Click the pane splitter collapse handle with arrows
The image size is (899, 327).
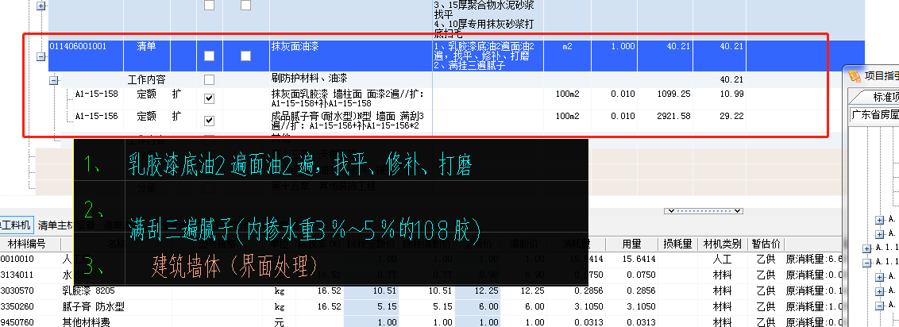tap(704, 211)
